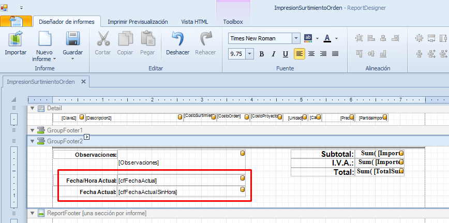The width and height of the screenshot is (449, 223).
Task: Click the Rehacer redo icon
Action: (x=205, y=39)
